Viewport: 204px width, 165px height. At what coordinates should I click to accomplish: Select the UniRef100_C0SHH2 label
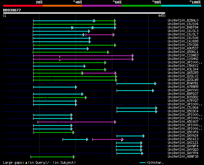tap(183, 59)
